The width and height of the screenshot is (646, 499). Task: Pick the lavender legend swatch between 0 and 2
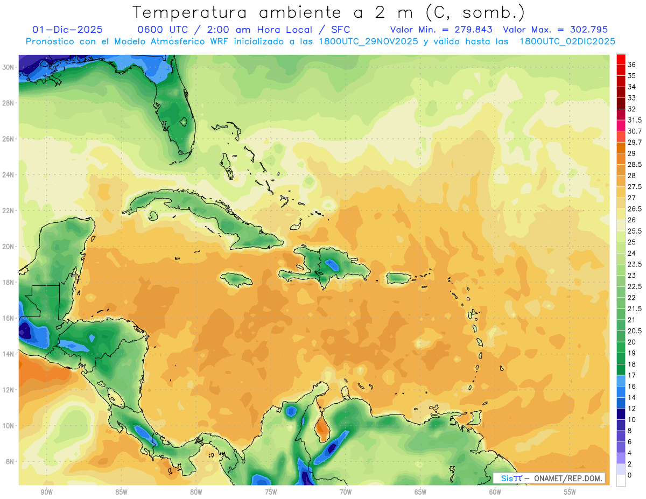click(x=621, y=469)
